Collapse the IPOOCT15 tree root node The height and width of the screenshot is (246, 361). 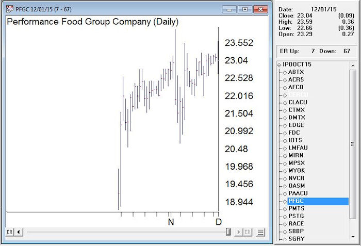280,65
